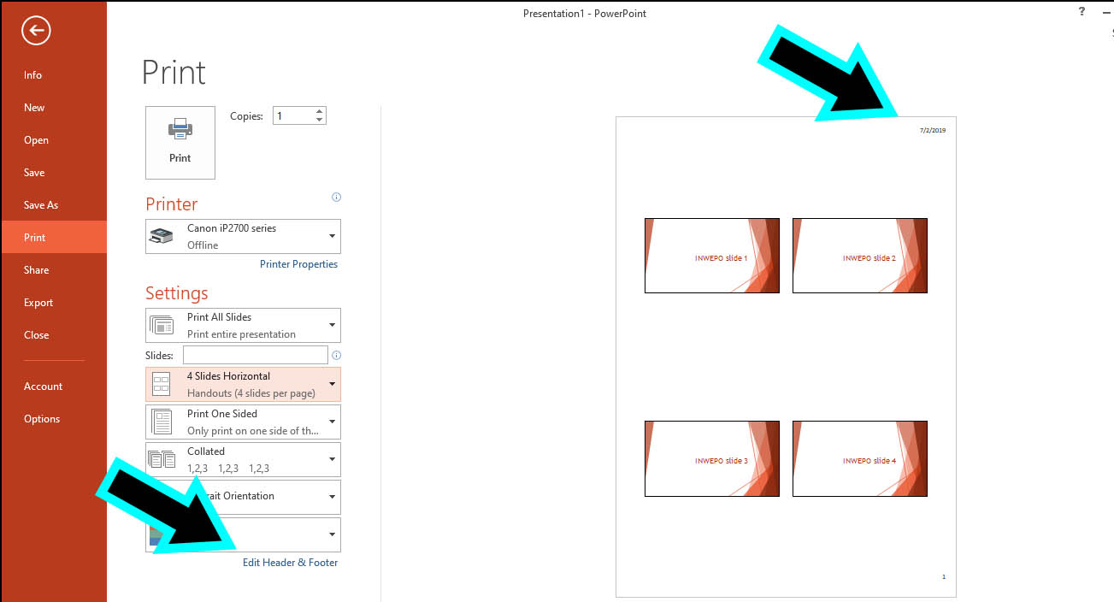Open Account in the sidebar
Screen dimensions: 1114x602
53,386
